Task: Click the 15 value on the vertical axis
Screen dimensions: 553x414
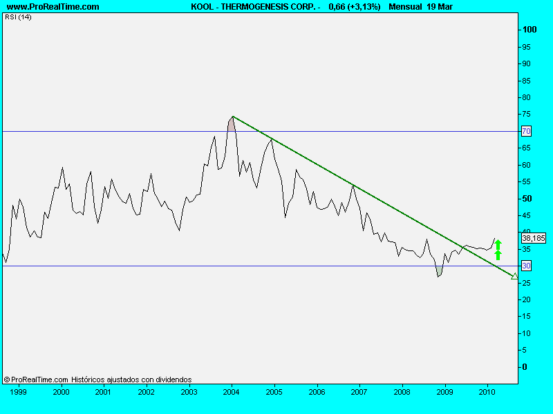Action: click(526, 317)
